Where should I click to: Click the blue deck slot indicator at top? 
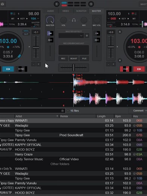click(64, 3)
